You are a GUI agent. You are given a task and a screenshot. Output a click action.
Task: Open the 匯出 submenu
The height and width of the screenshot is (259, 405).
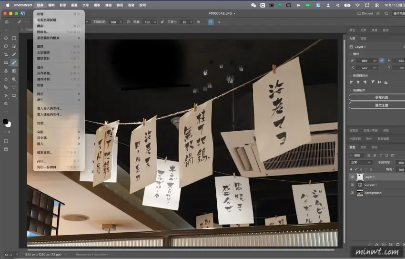pos(59,94)
